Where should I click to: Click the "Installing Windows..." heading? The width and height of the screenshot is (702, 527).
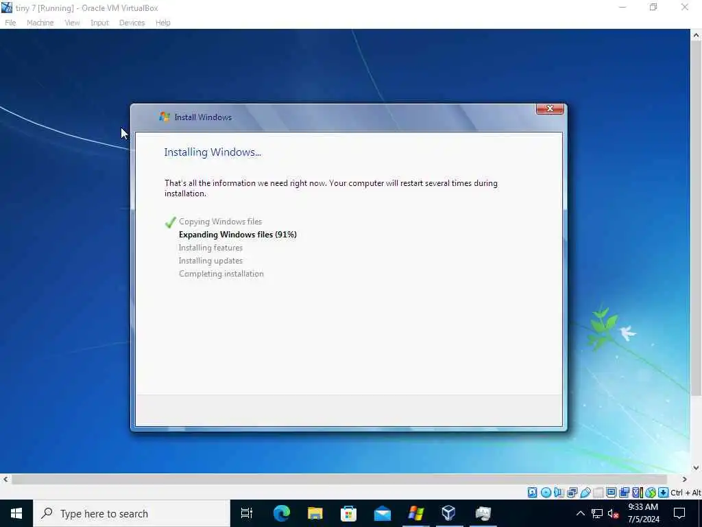click(x=213, y=152)
